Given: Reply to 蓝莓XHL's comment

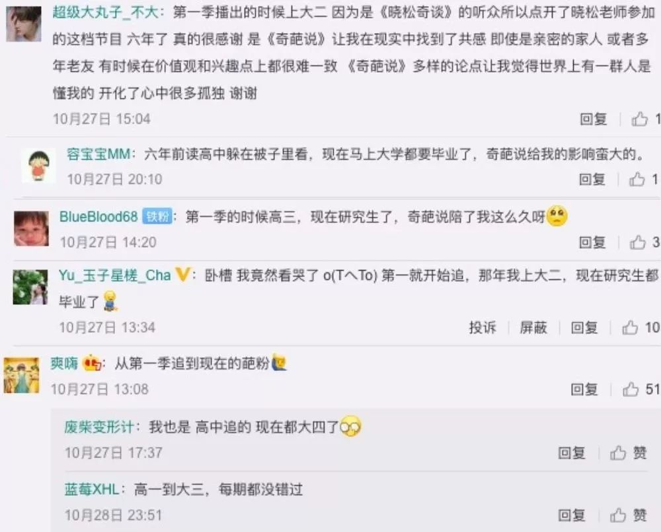Looking at the screenshot, I should pos(572,515).
